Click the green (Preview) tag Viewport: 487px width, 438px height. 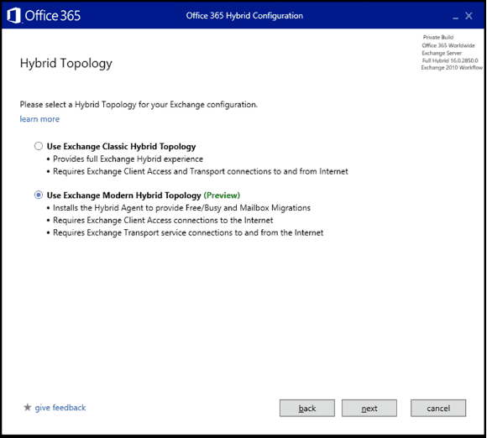point(222,196)
